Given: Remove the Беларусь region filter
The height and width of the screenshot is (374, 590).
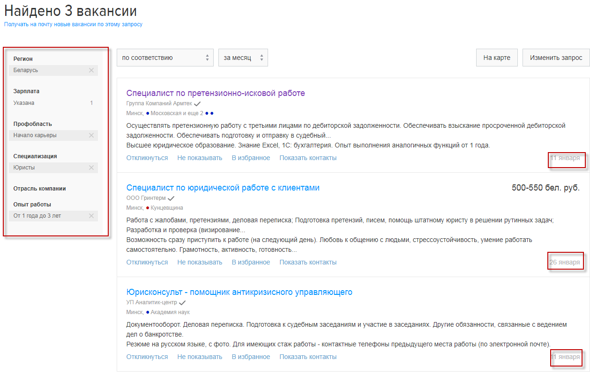Looking at the screenshot, I should 91,70.
